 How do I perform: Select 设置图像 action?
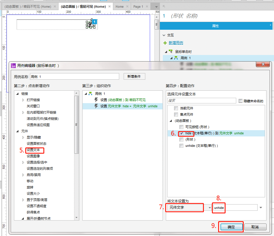click(x=33, y=156)
